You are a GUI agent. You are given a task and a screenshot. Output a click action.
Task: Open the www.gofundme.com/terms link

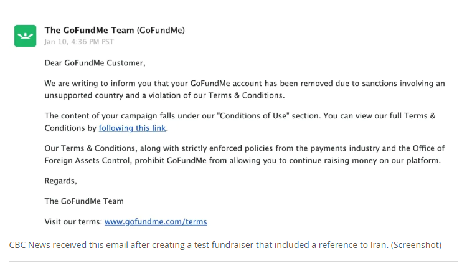(x=156, y=221)
